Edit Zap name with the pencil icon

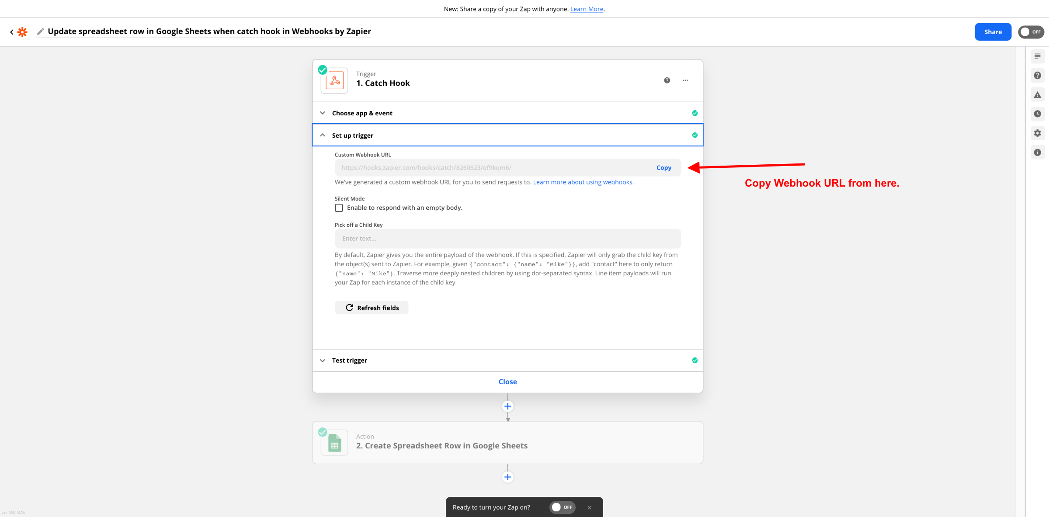pyautogui.click(x=40, y=31)
